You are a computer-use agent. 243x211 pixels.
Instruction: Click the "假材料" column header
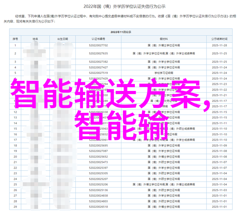coord(164,39)
